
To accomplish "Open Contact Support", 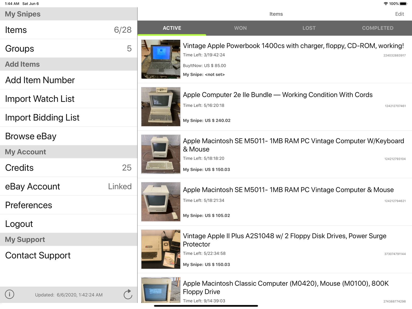I will [68, 255].
